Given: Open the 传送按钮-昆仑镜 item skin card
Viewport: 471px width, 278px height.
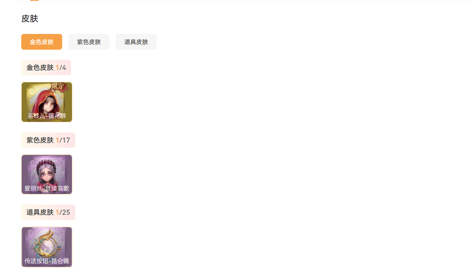Looking at the screenshot, I should (47, 247).
